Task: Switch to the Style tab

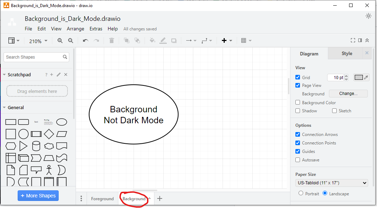Action: [346, 53]
